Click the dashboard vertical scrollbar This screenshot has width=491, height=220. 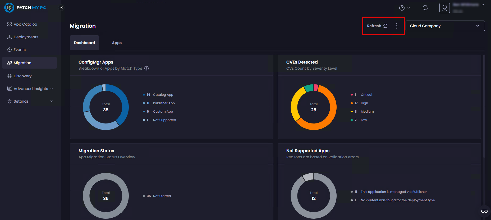point(484,106)
